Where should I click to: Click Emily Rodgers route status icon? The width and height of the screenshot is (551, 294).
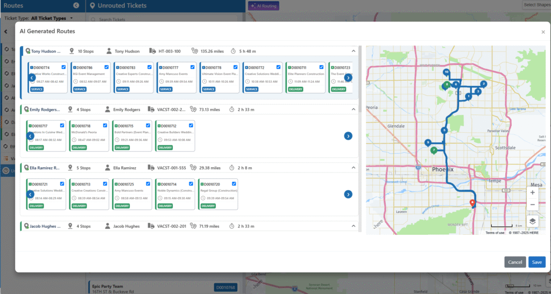(x=26, y=110)
